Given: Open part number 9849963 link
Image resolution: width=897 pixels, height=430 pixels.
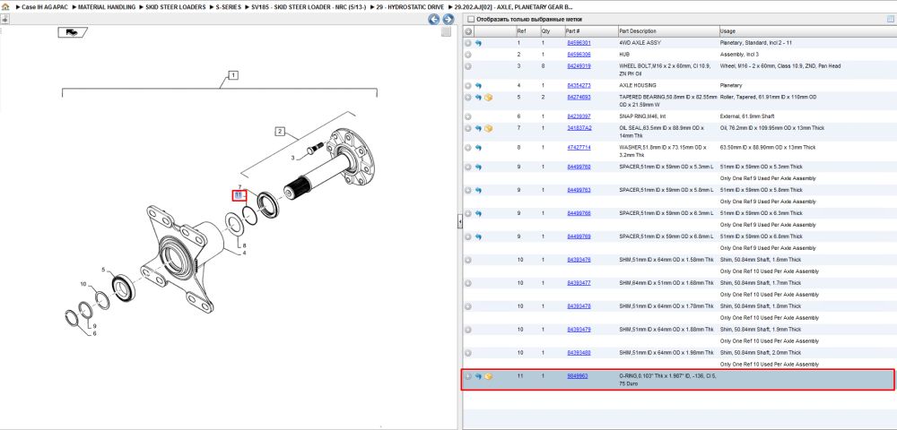Looking at the screenshot, I should (577, 377).
